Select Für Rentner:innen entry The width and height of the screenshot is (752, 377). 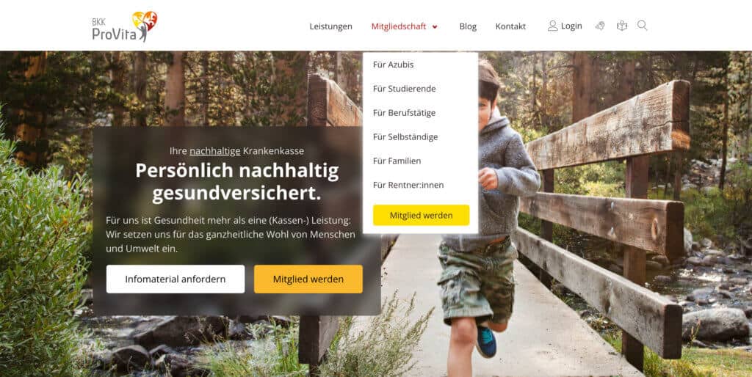coord(408,185)
